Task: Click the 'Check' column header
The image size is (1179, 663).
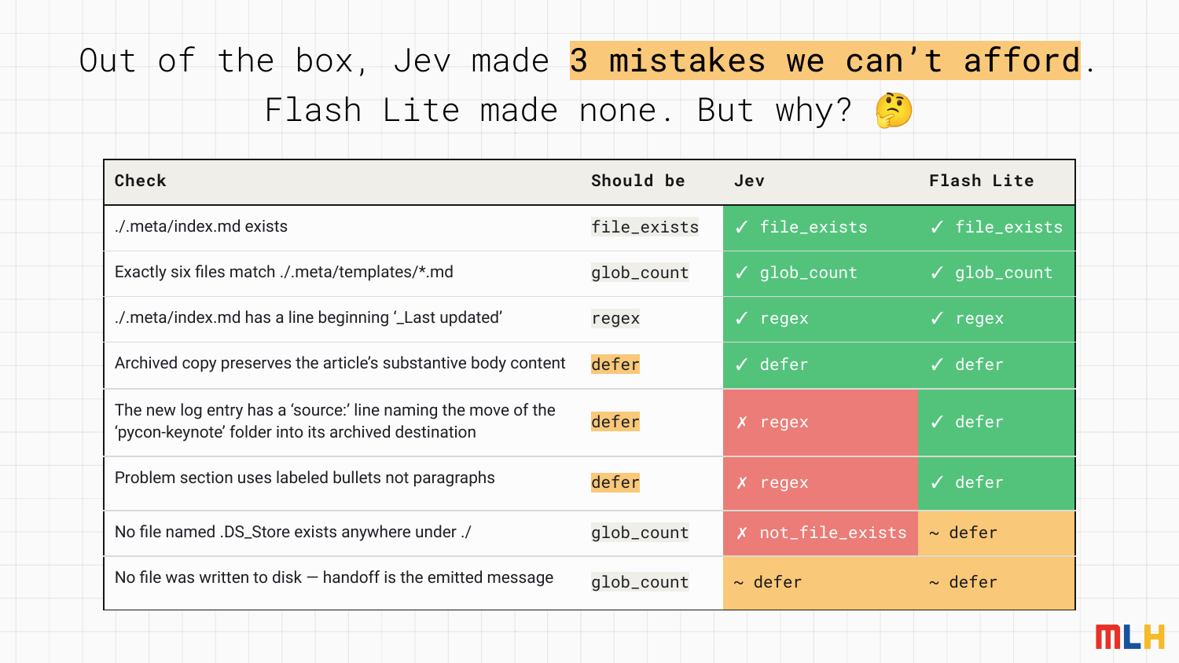Action: (141, 181)
